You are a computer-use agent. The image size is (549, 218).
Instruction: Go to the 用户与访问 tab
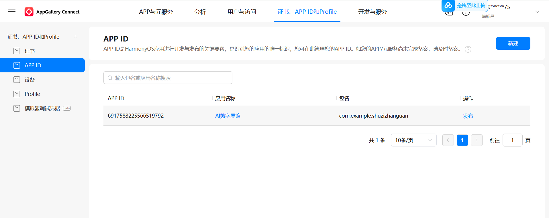point(242,12)
